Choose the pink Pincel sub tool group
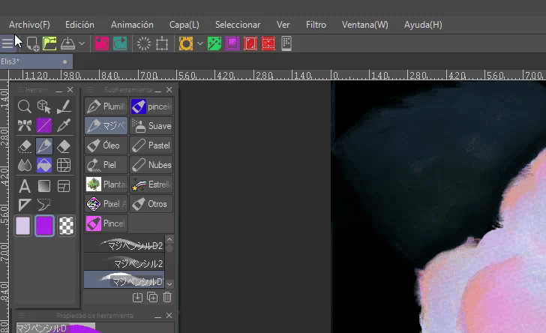The image size is (546, 333). coord(106,223)
